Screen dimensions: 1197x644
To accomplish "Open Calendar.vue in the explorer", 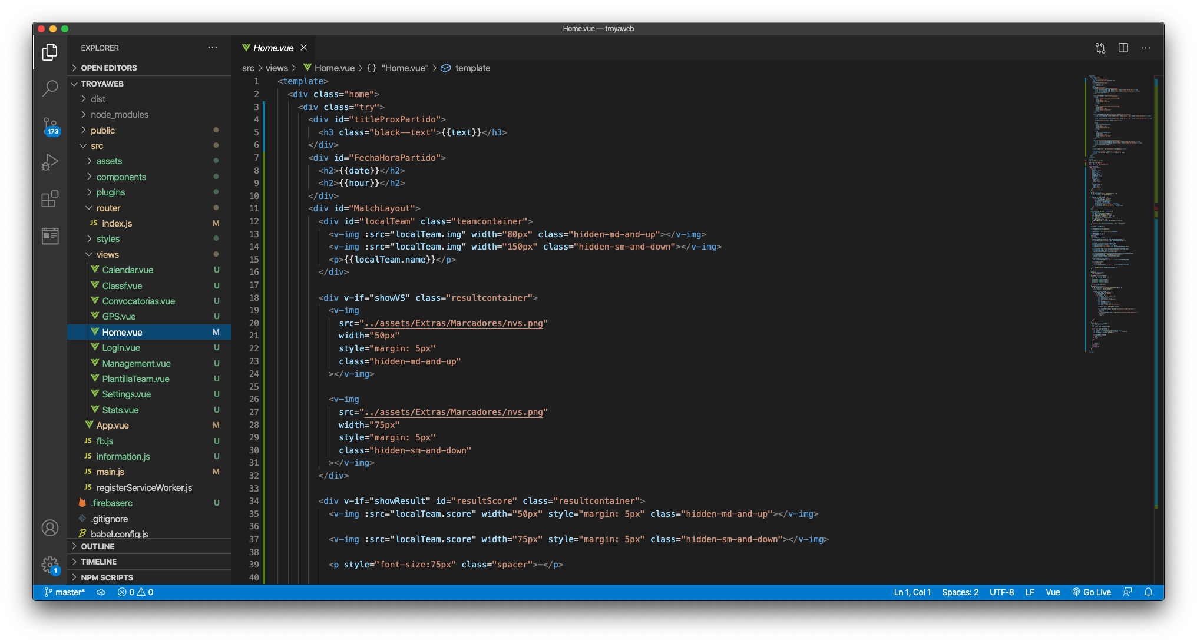I will [127, 270].
